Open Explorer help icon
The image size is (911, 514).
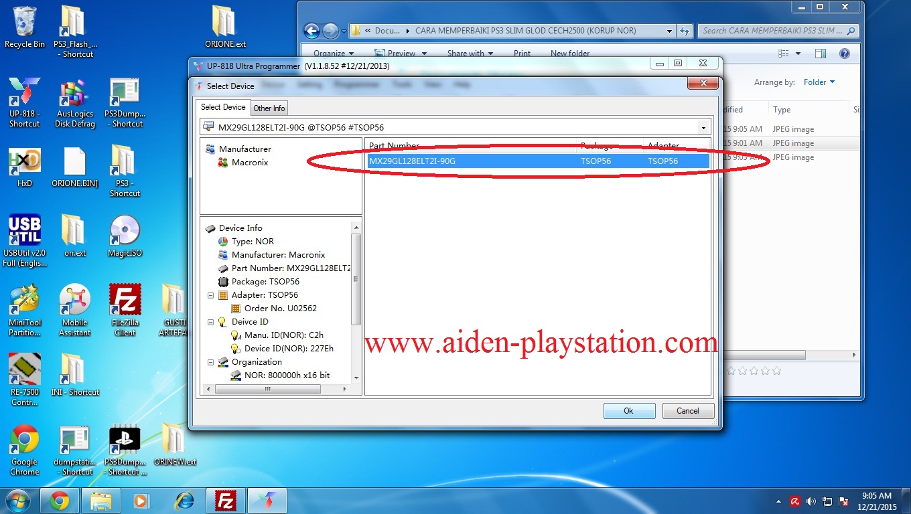tap(844, 54)
